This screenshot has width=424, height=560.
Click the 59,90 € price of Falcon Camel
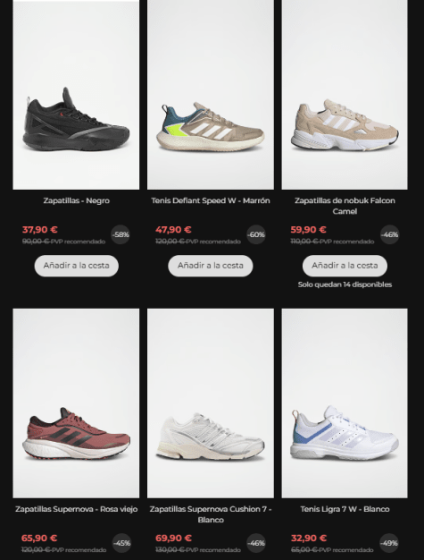coord(308,230)
